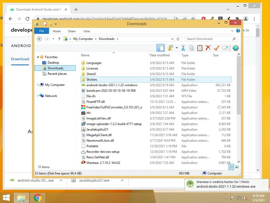The height and width of the screenshot is (203, 270).
Task: Click the file list scroll down arrow
Action: tap(239, 162)
